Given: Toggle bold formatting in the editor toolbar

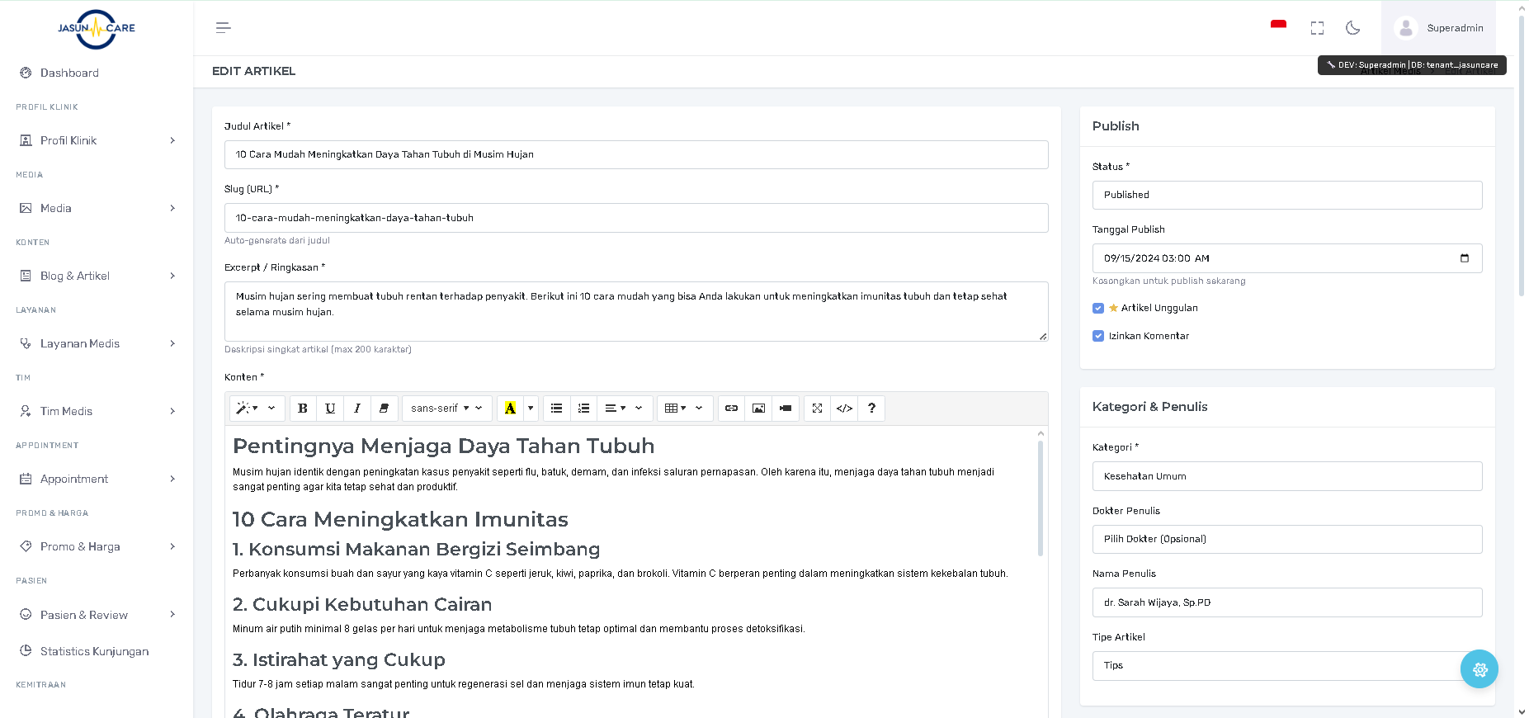Looking at the screenshot, I should click(303, 409).
